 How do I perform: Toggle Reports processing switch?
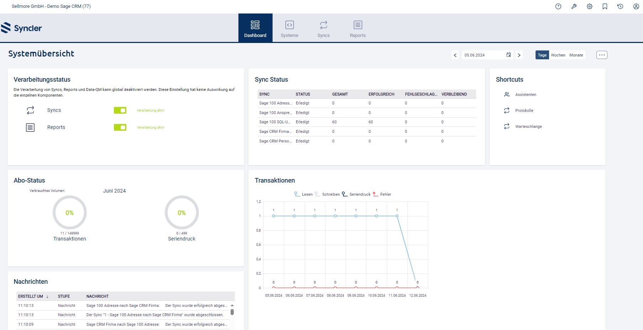(120, 127)
